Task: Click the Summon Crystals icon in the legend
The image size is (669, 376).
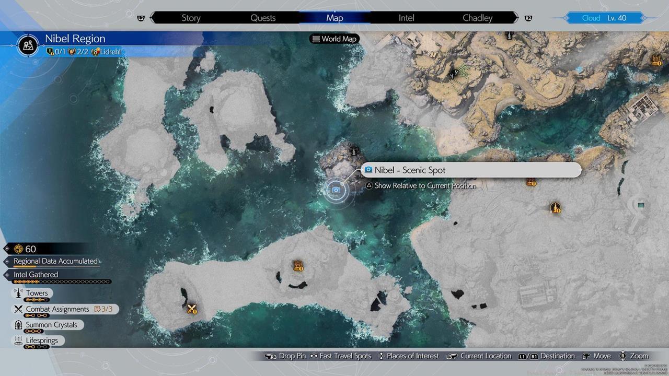Action: pyautogui.click(x=18, y=325)
